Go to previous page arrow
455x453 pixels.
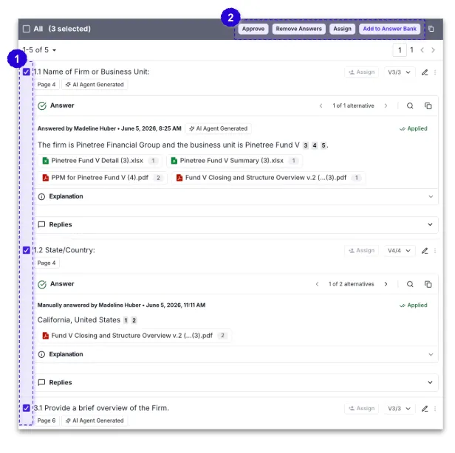coord(422,50)
